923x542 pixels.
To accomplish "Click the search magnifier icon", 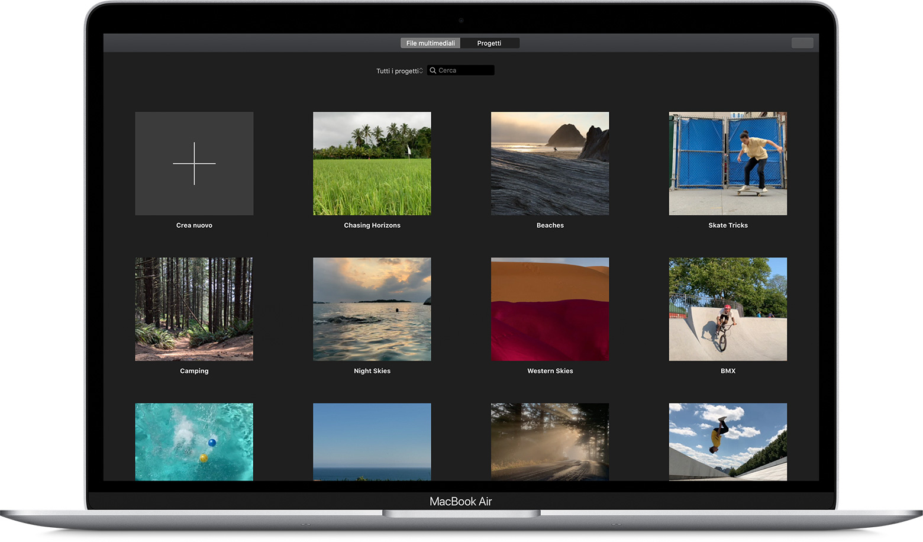I will (433, 70).
